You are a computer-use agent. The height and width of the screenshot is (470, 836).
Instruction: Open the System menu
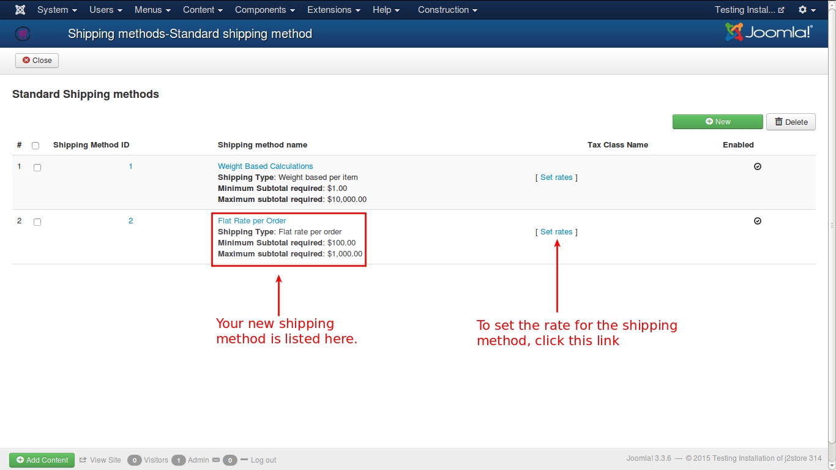pos(57,10)
